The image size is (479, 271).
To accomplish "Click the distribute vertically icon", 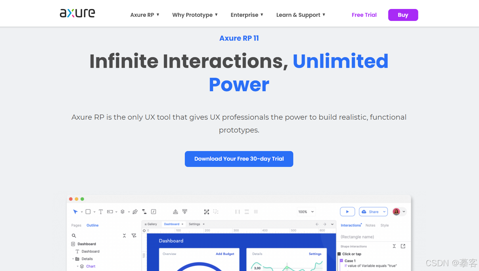I will coord(247,212).
